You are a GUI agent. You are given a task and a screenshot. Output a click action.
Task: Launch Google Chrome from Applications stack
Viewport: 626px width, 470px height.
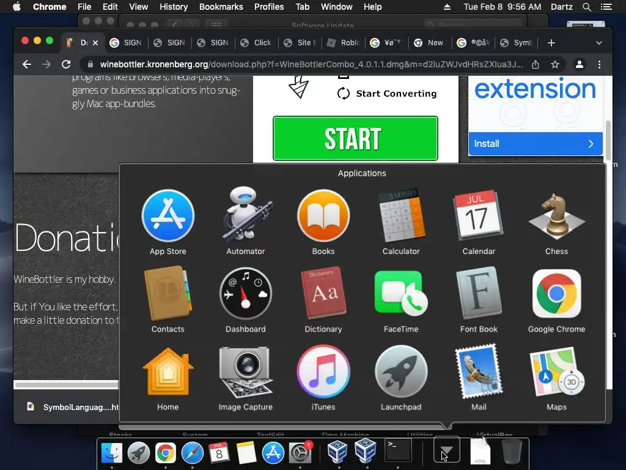556,294
